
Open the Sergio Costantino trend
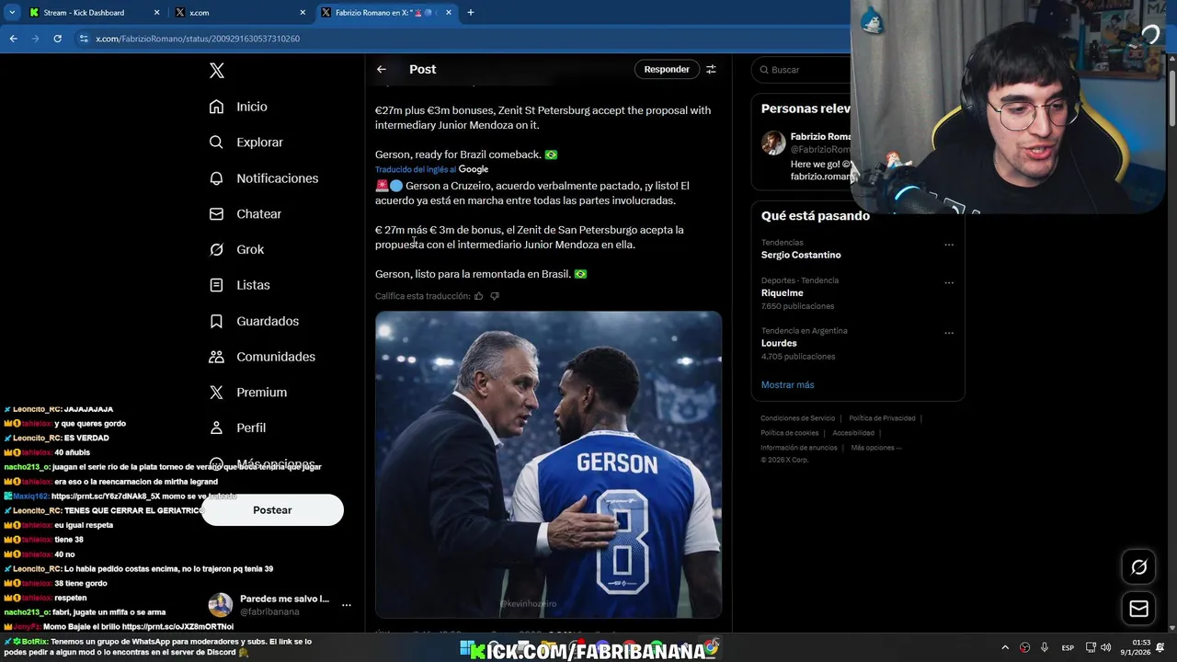click(x=801, y=255)
